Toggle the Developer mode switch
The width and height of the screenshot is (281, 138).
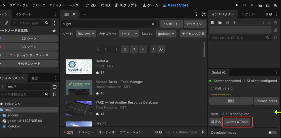click(x=272, y=133)
